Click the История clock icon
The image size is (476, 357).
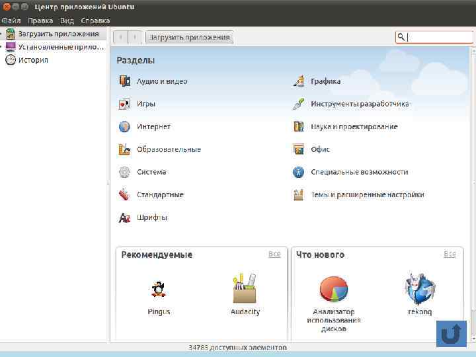click(11, 59)
